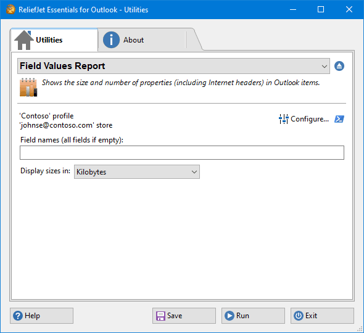Open Help with the Help button
The image size is (364, 333).
tap(41, 316)
